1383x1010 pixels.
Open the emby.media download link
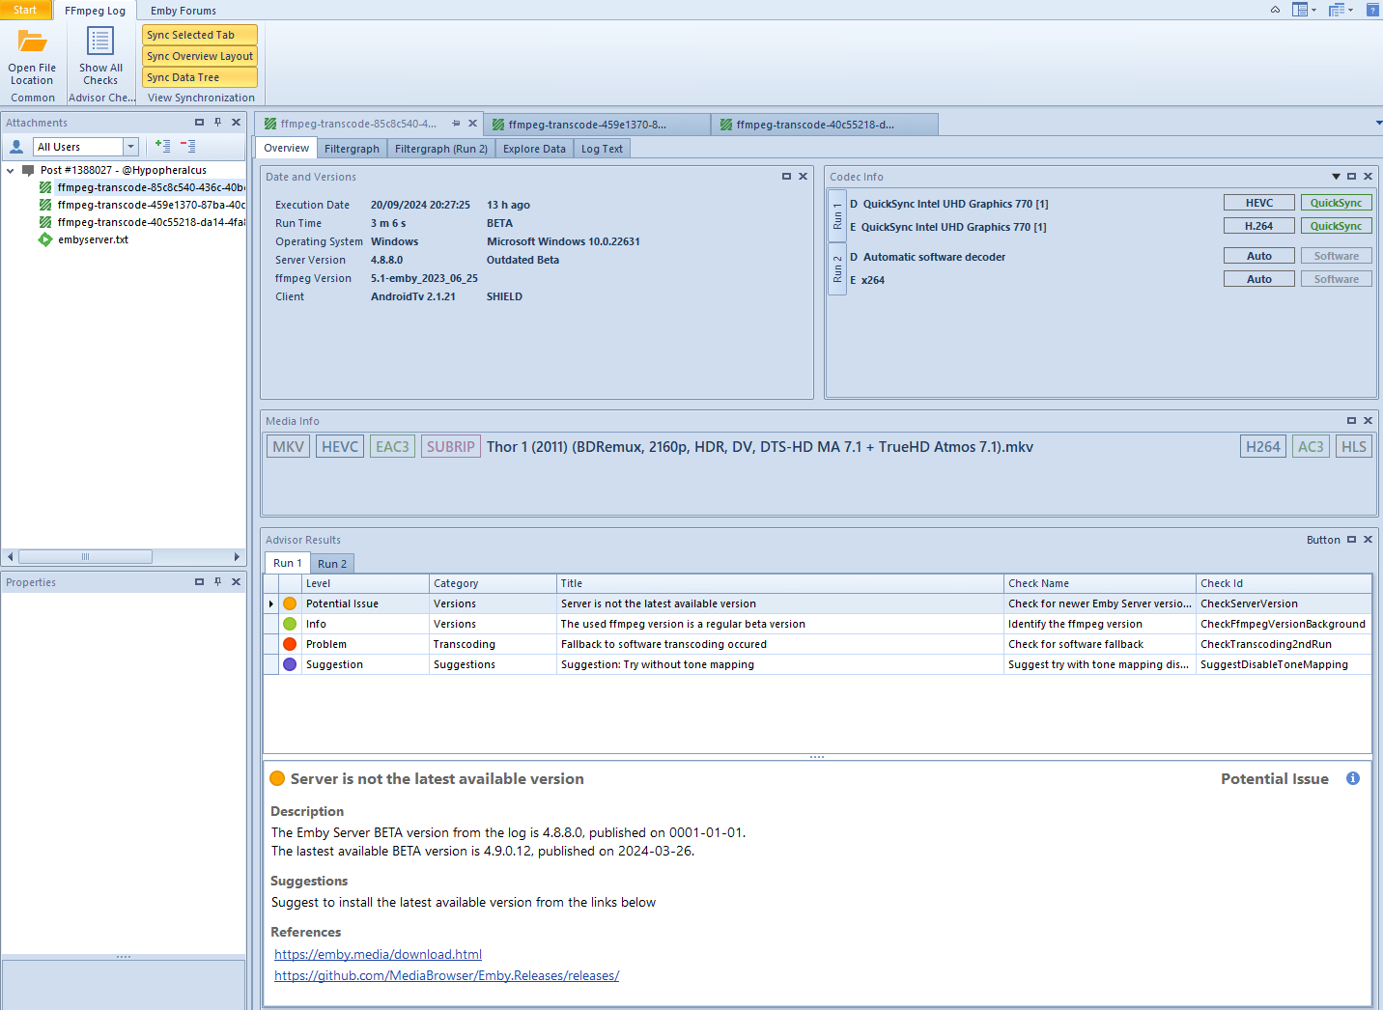click(378, 954)
